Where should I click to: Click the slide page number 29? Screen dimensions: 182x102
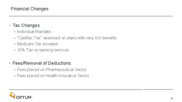click(x=172, y=98)
